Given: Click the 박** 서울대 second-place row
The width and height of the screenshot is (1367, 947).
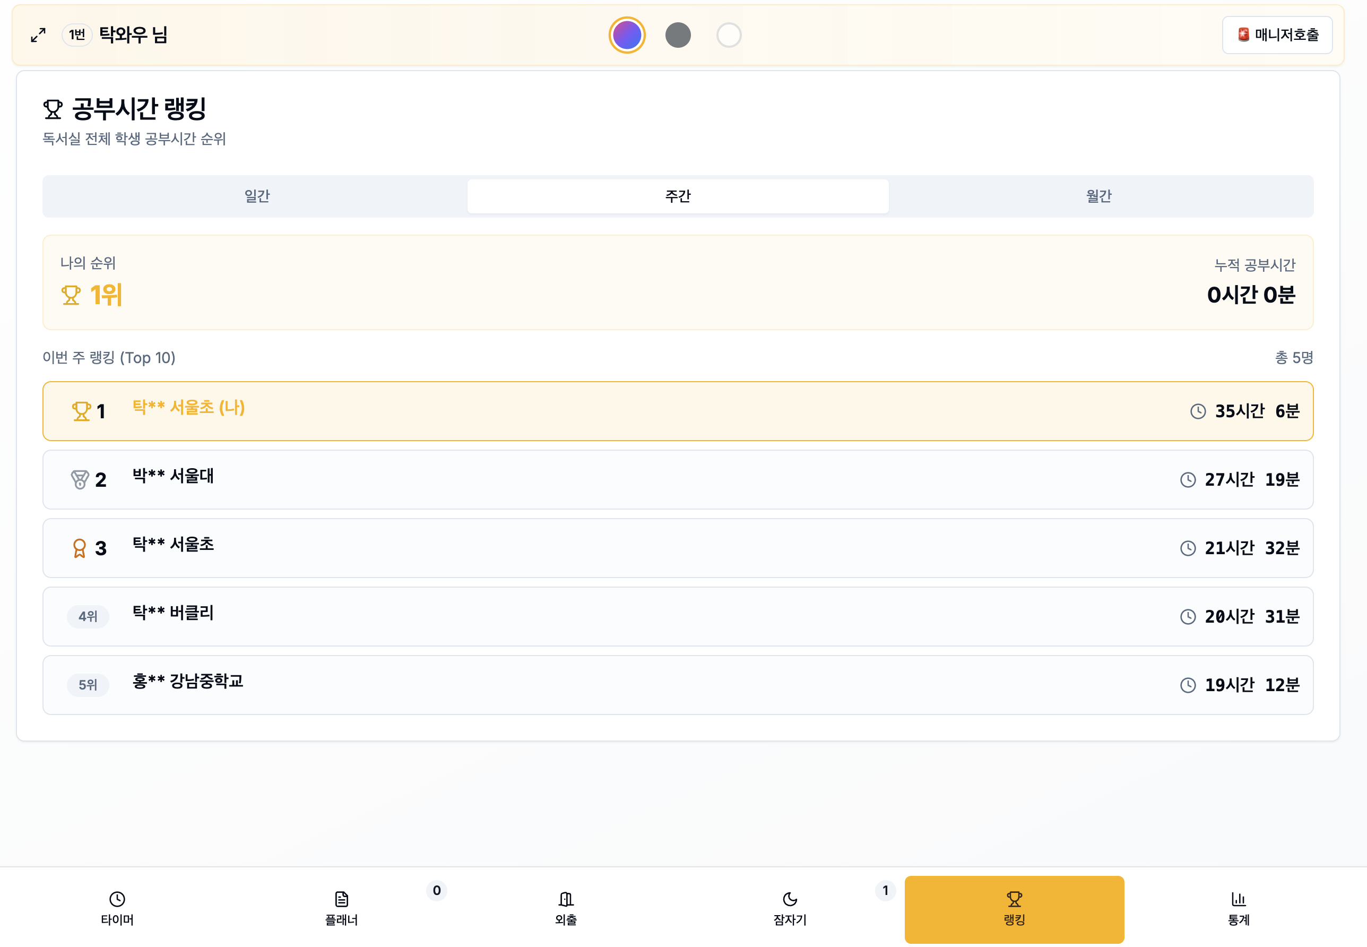Looking at the screenshot, I should (x=678, y=479).
